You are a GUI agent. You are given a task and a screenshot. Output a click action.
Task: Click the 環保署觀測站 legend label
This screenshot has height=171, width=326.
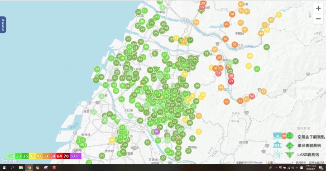pos(309,146)
